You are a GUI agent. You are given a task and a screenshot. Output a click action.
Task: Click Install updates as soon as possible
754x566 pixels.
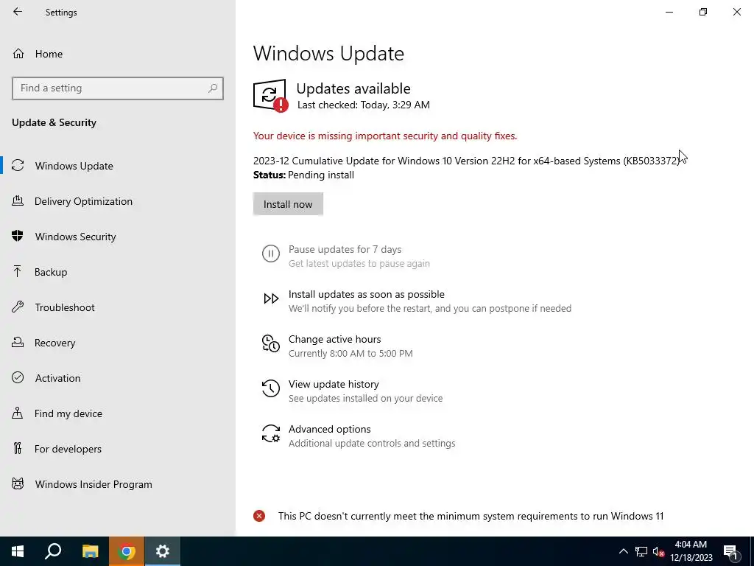pyautogui.click(x=367, y=294)
